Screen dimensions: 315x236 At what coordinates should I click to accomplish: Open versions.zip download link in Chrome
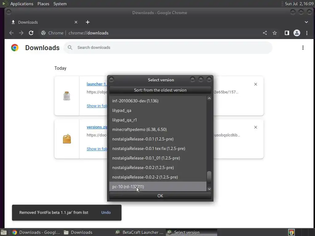click(x=97, y=127)
